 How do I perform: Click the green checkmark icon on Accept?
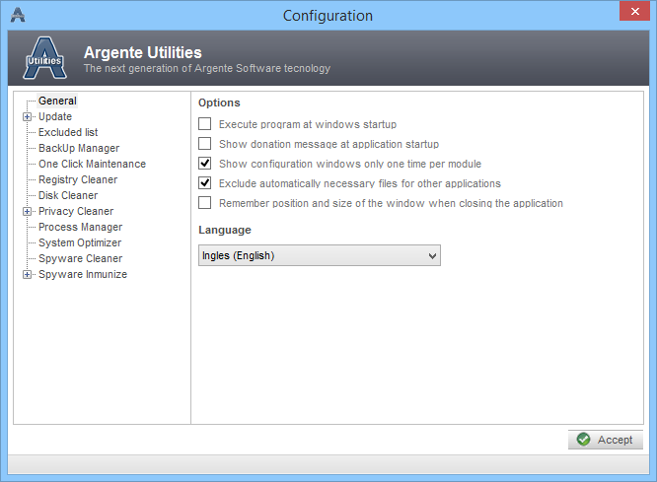(x=584, y=440)
